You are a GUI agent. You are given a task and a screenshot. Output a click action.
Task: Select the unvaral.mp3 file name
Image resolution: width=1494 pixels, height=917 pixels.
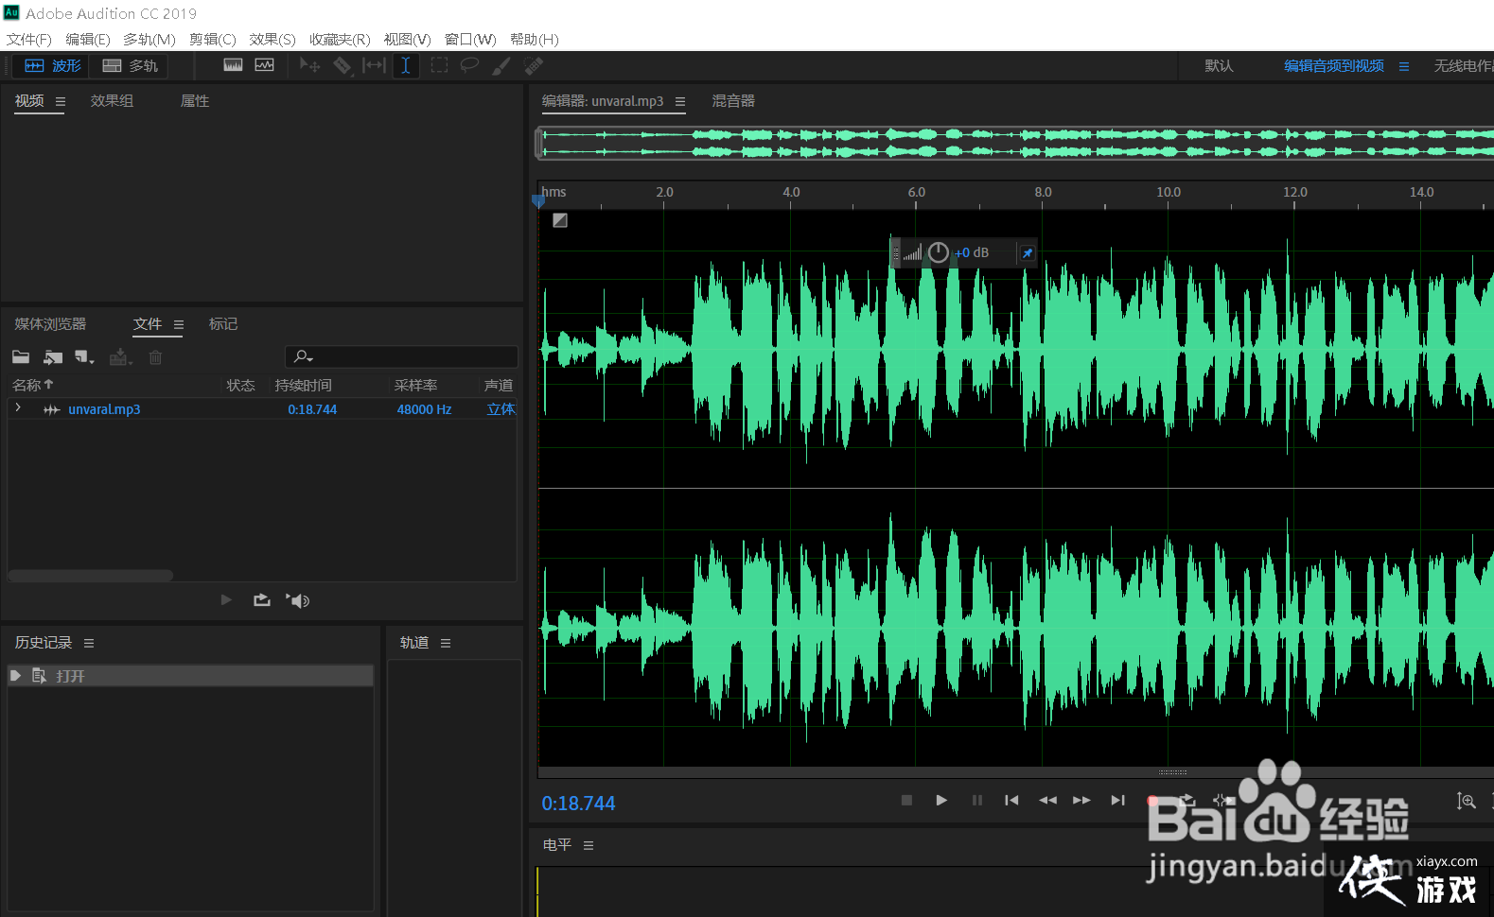(104, 409)
